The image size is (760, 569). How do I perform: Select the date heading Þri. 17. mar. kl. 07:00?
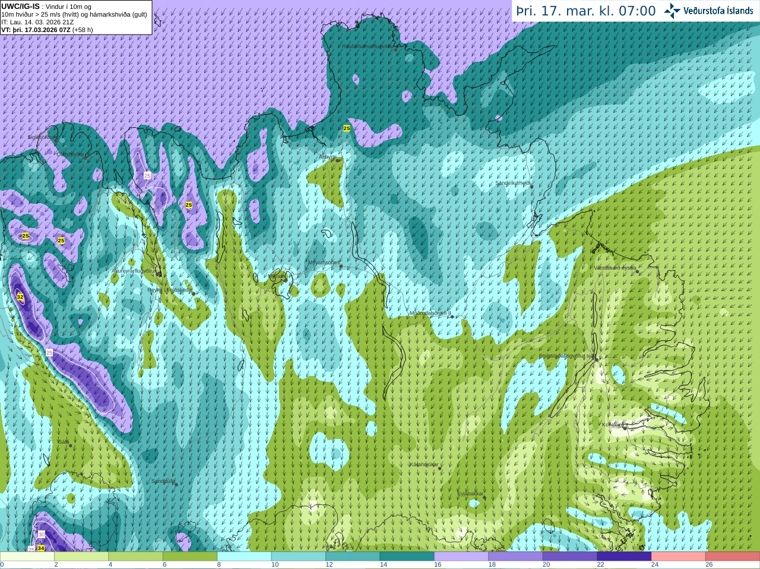tap(586, 11)
